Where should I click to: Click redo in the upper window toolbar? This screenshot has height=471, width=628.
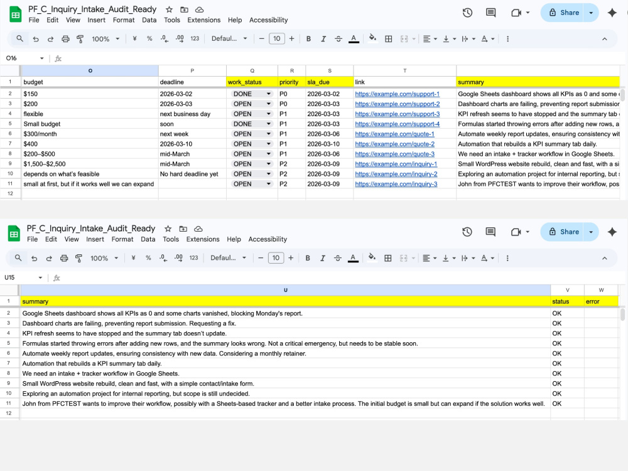click(x=50, y=39)
